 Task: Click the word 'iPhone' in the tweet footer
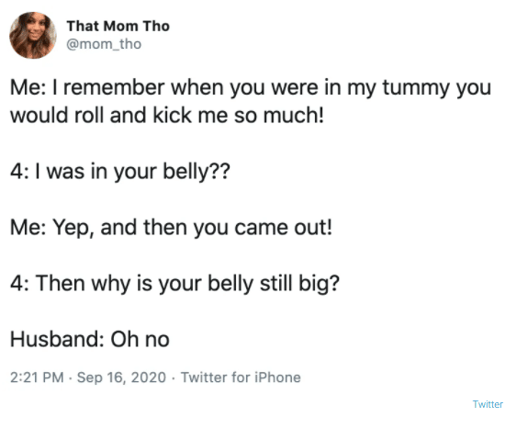pyautogui.click(x=277, y=377)
